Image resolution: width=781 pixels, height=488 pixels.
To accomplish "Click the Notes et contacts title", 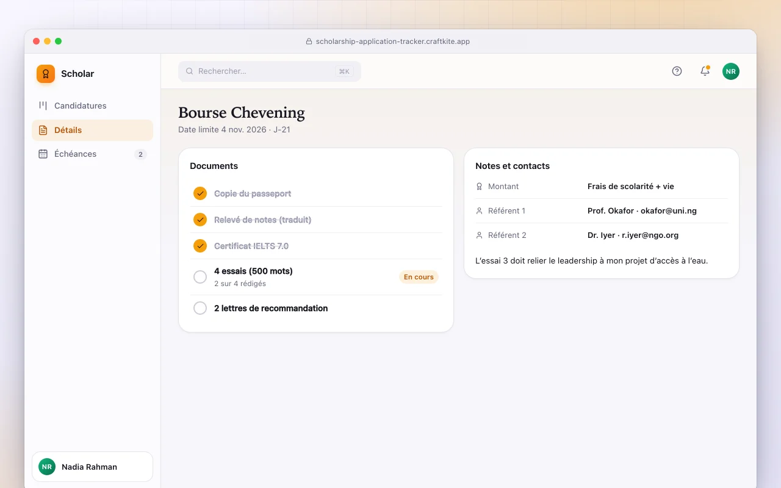I will 513,166.
